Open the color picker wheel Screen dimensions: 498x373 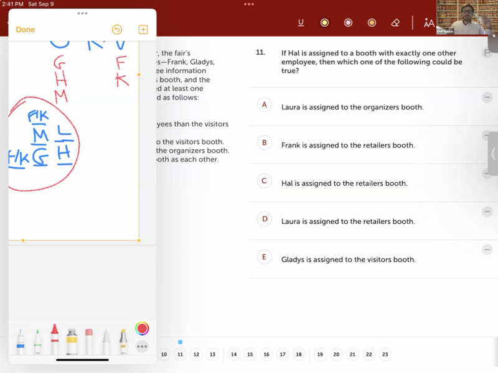142,329
